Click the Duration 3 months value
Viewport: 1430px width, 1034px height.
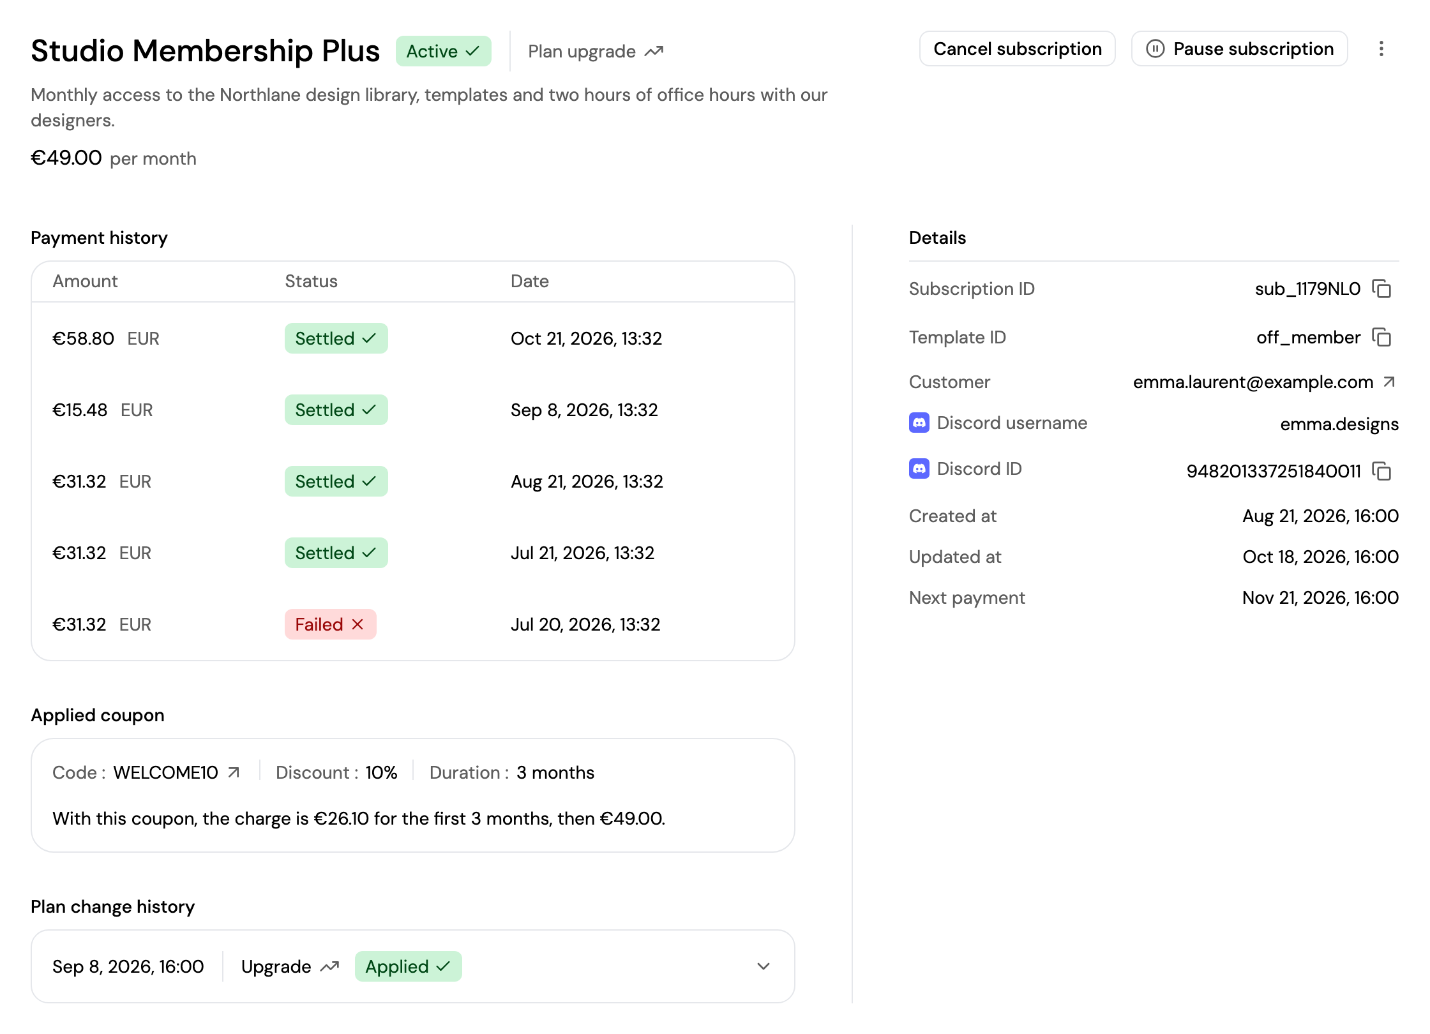555,772
